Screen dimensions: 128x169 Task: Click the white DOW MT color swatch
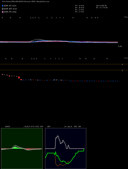point(3,9)
